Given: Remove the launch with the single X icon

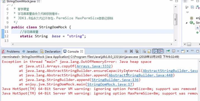Looking at the screenshot, I should tap(131, 51).
